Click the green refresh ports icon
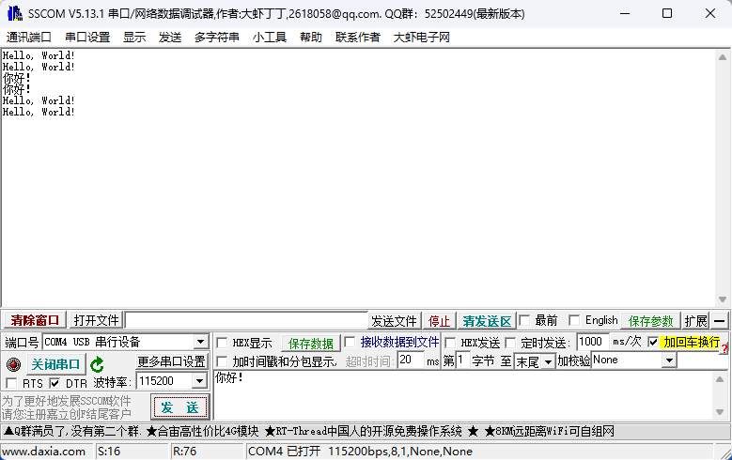The height and width of the screenshot is (460, 732). tap(97, 364)
